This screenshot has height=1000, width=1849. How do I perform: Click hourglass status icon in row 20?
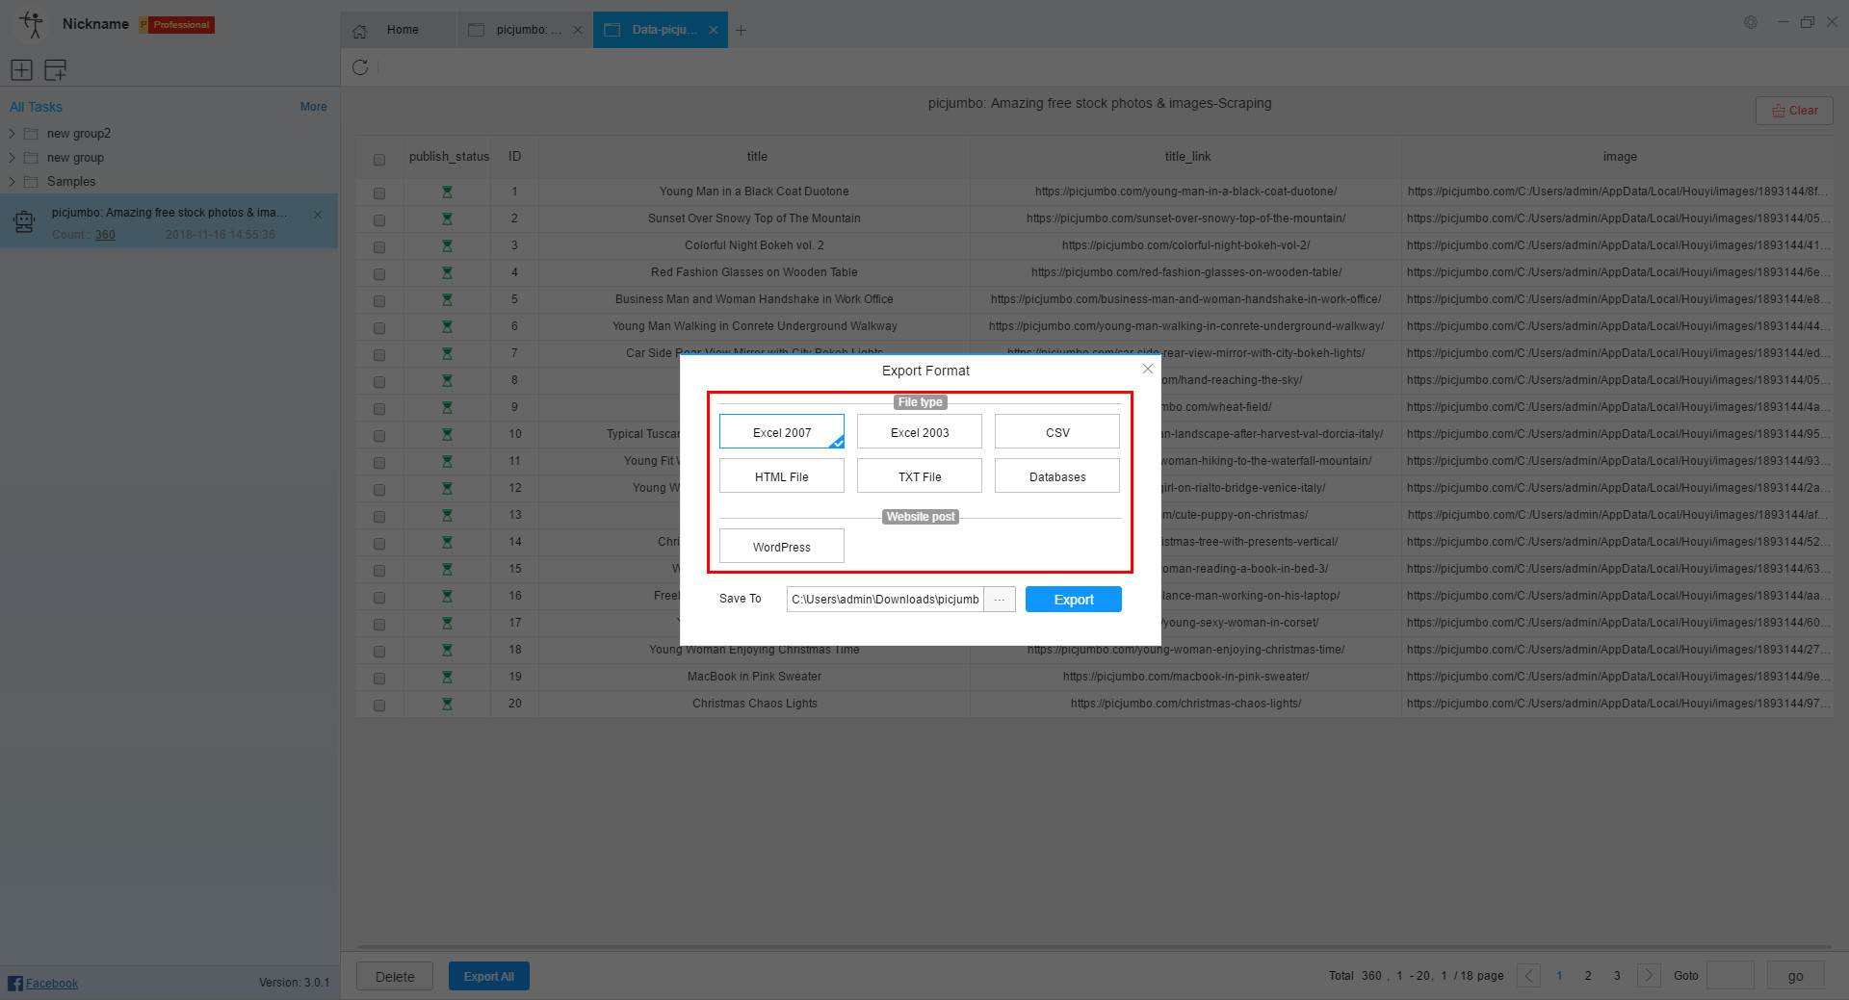click(x=447, y=704)
